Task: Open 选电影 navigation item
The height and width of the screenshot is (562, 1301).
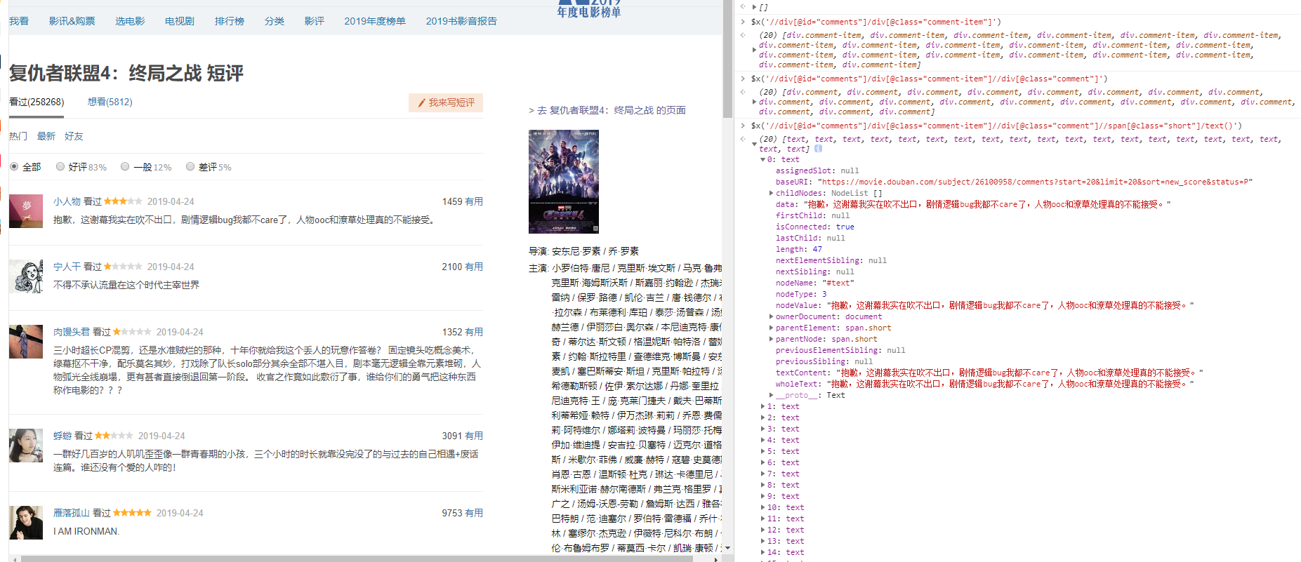Action: (130, 21)
